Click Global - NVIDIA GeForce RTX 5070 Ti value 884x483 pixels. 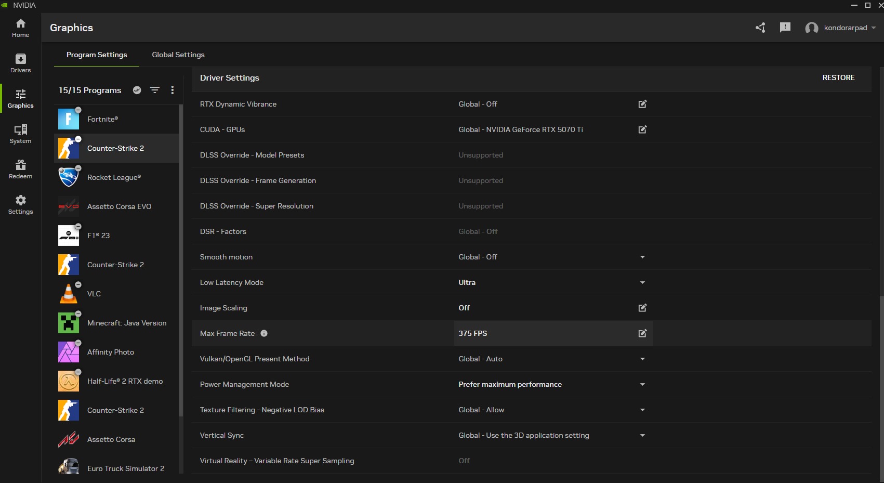(521, 129)
